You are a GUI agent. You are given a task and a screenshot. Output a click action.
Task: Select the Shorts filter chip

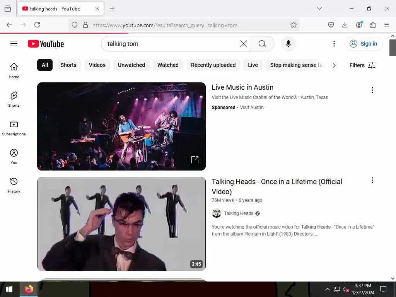[68, 65]
